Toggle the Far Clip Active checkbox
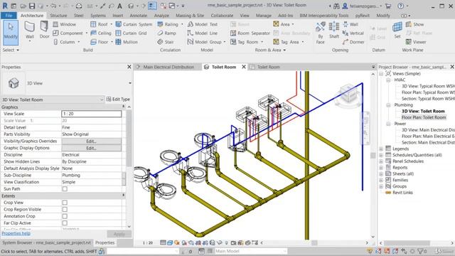The image size is (455, 256). coord(65,223)
